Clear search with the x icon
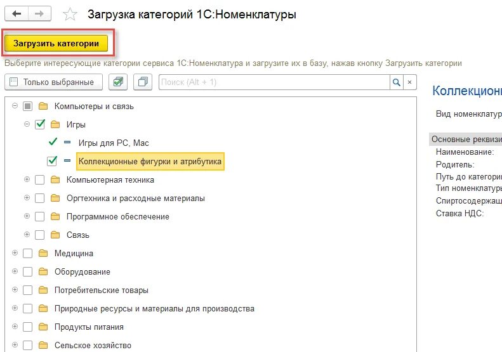Image resolution: width=502 pixels, height=352 pixels. tap(409, 82)
